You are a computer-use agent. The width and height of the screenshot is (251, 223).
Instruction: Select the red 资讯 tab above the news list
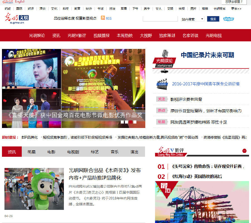pos(12,152)
